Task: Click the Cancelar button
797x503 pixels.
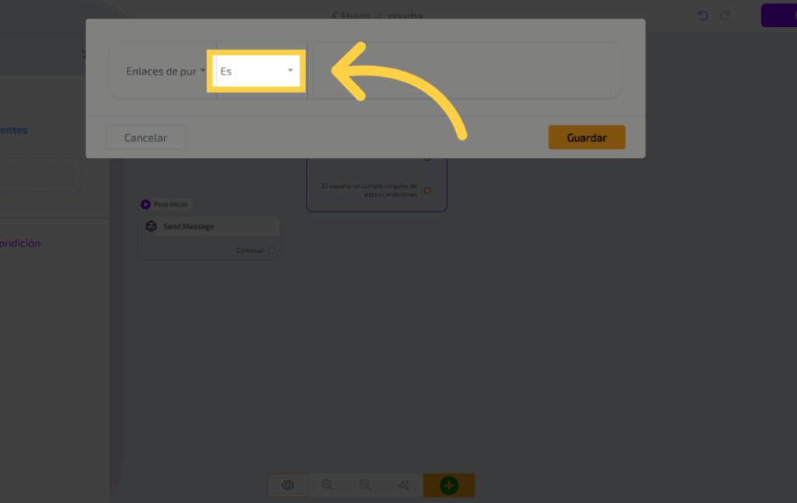Action: click(x=146, y=138)
